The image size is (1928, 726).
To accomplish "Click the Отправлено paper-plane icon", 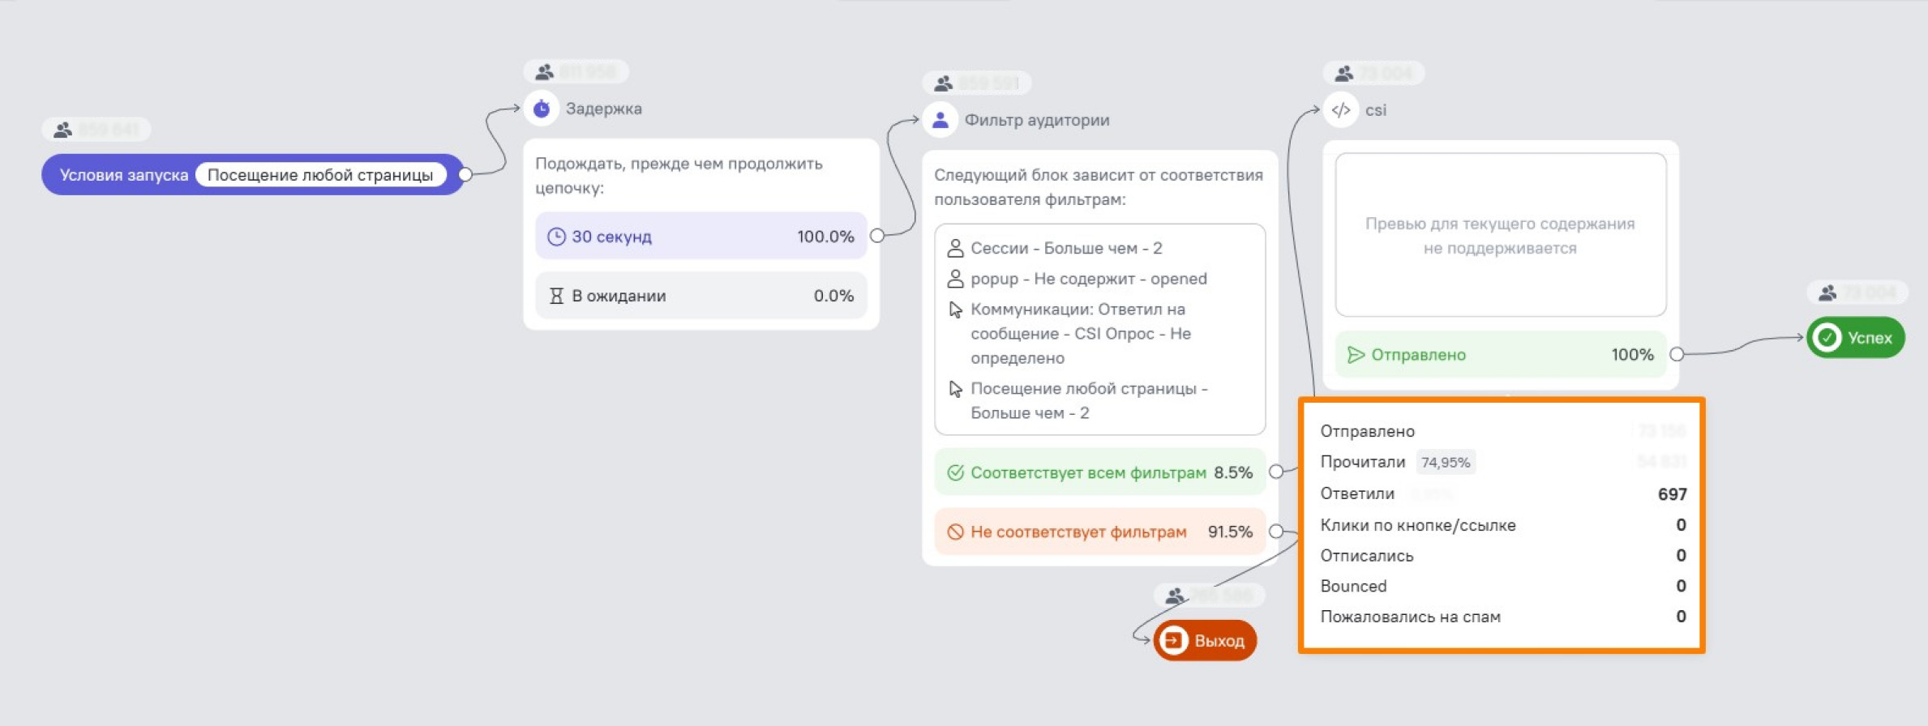I will pyautogui.click(x=1356, y=355).
